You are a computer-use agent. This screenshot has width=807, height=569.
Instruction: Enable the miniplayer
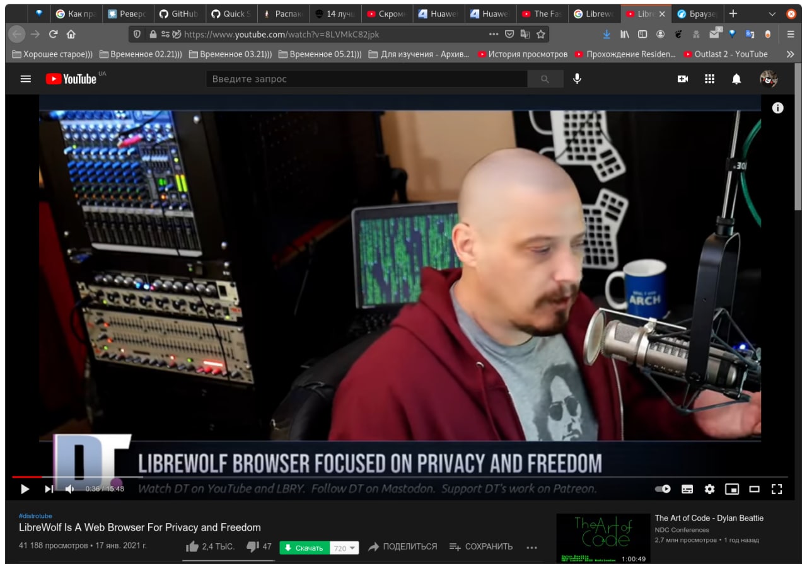pos(732,488)
